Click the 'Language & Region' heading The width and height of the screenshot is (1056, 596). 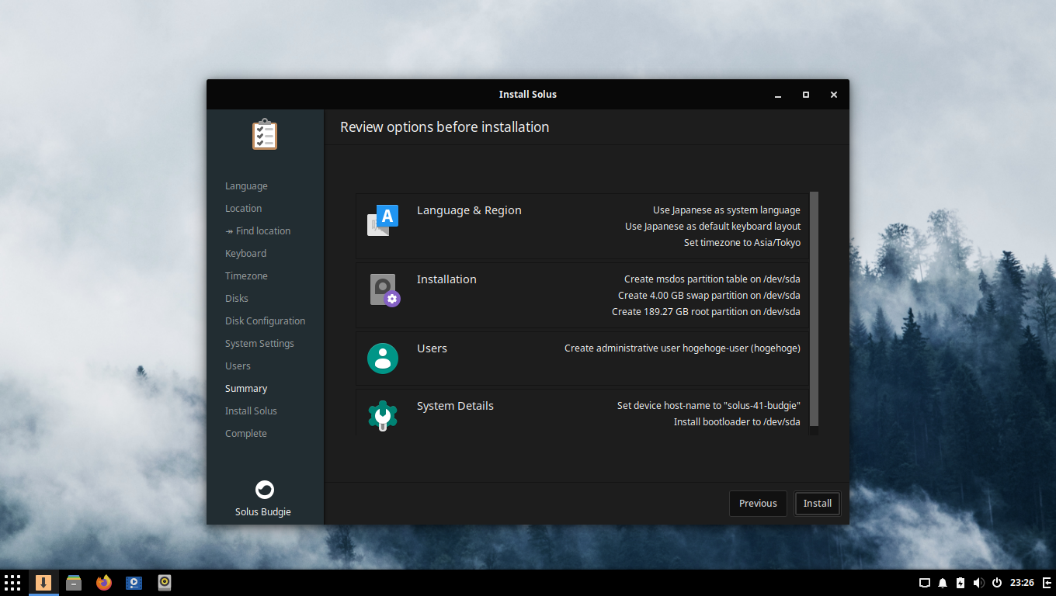[x=469, y=210]
